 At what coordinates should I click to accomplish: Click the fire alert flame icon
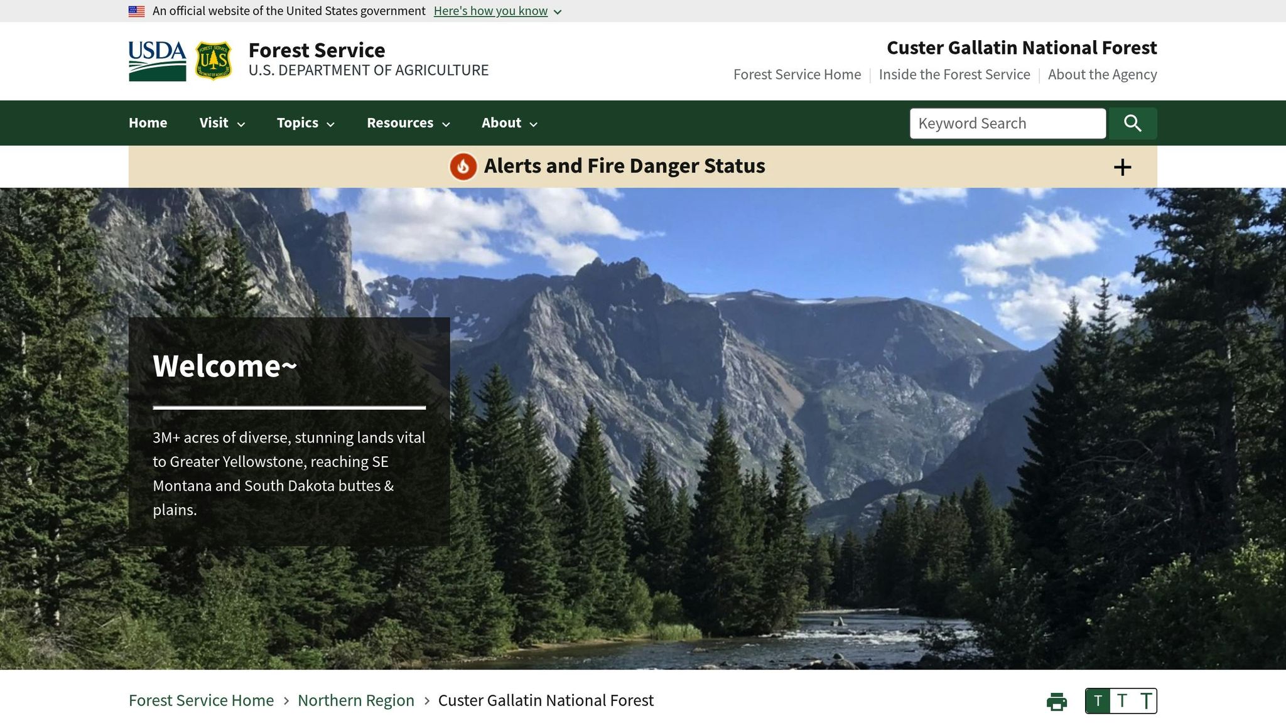pos(463,166)
